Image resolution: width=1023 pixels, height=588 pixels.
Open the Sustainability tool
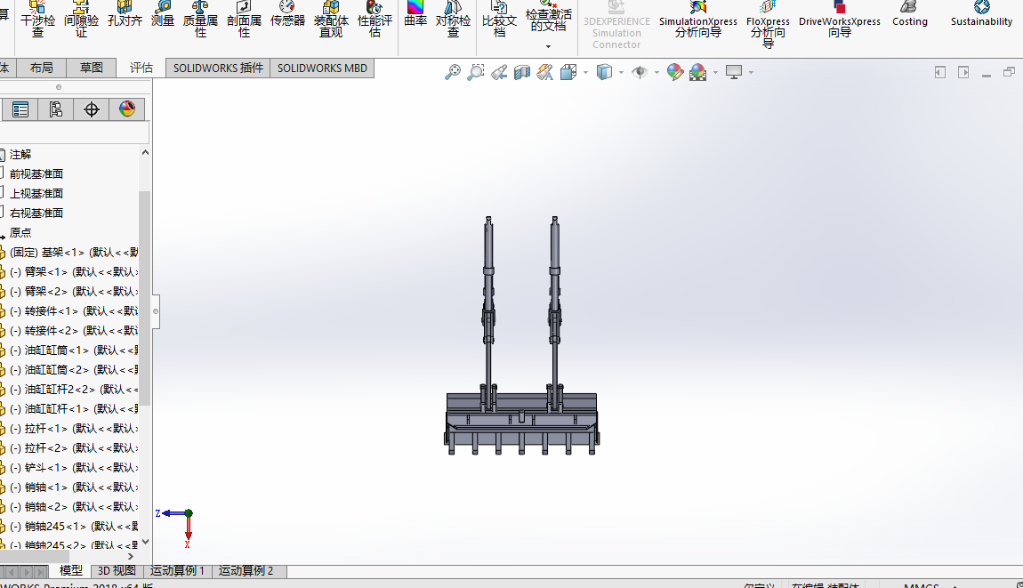(981, 14)
